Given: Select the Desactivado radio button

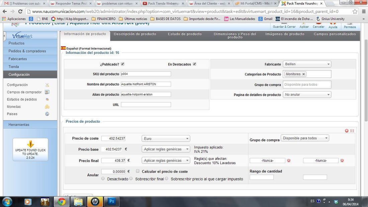Looking at the screenshot, I should (x=103, y=179).
